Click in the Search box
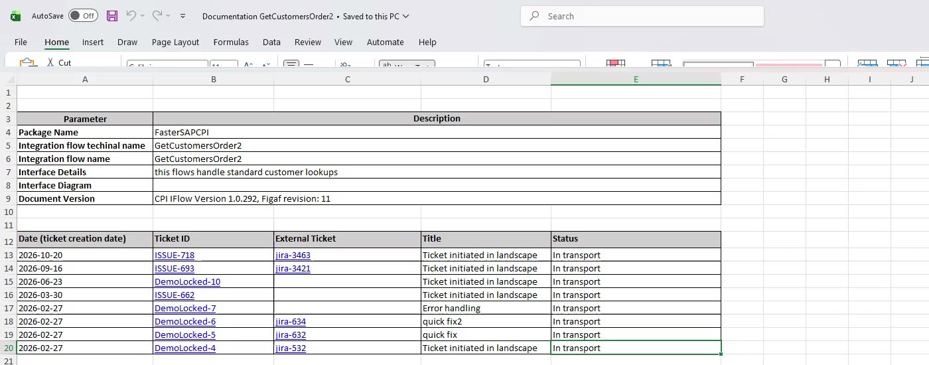Viewport: 929px width, 365px height. (642, 17)
